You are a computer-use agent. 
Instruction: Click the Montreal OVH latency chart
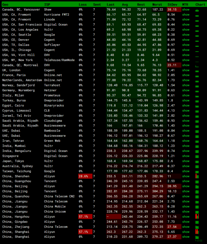(x=197, y=66)
